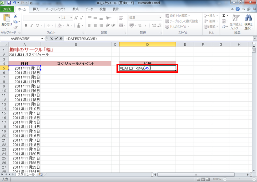Switch to the Page Layout ribbon tab
Screen dimensions: 257x182
(56, 9)
